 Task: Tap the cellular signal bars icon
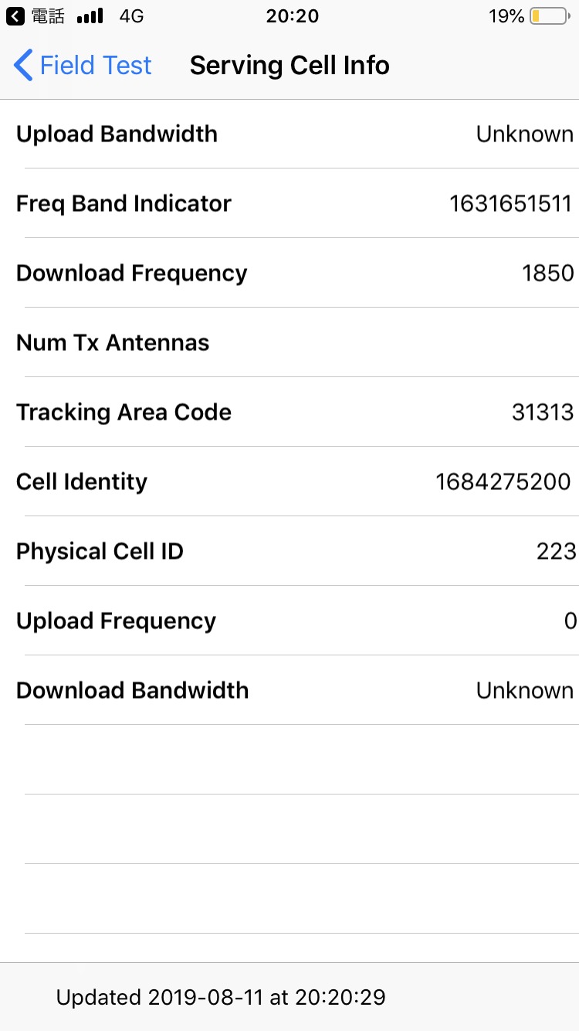(90, 16)
